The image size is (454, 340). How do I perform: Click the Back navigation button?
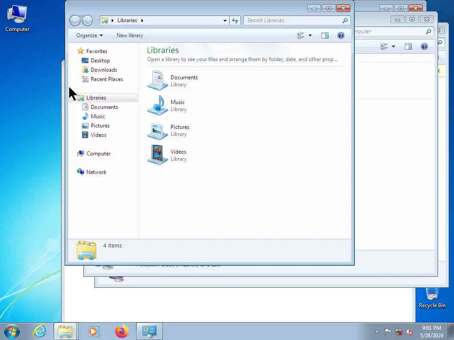[75, 20]
